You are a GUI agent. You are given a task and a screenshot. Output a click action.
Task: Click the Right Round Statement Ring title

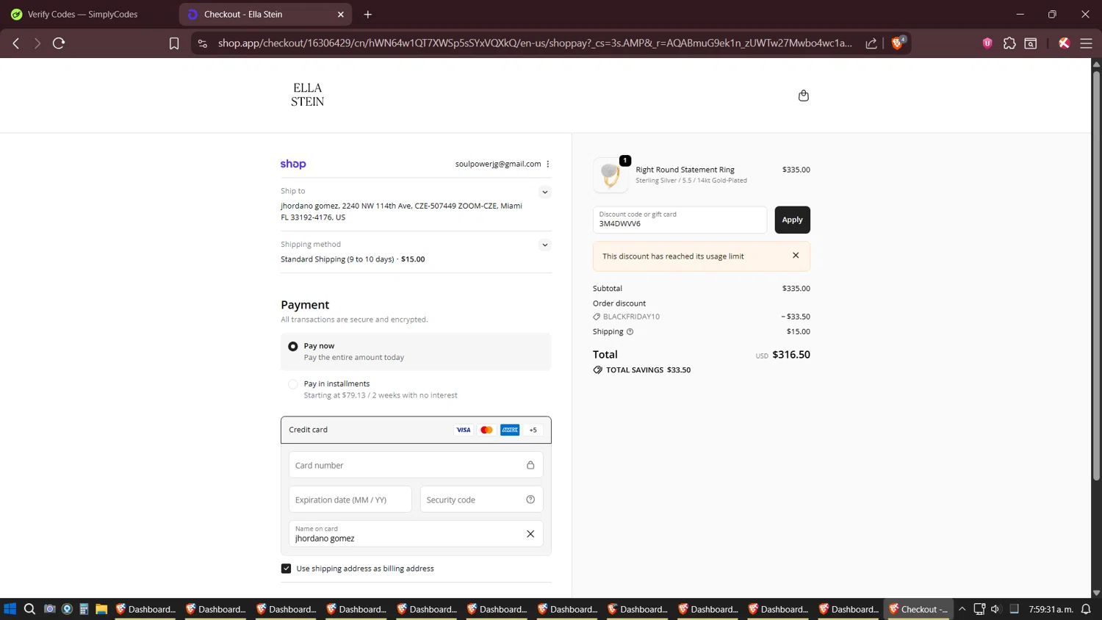coord(685,170)
